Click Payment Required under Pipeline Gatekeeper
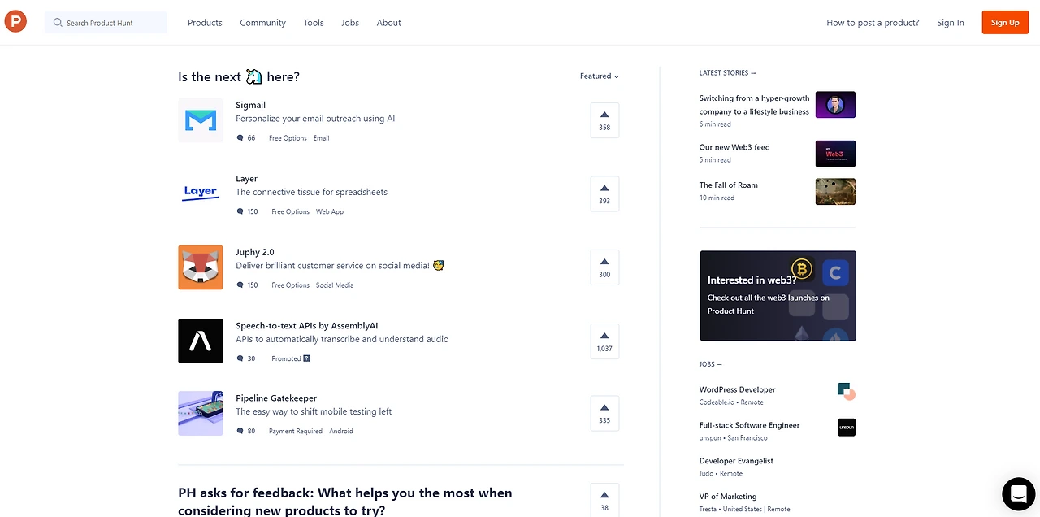 [296, 431]
